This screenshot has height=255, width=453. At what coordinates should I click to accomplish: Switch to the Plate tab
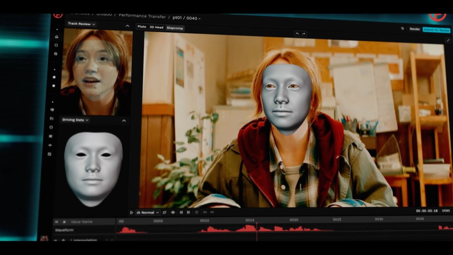[x=142, y=27]
